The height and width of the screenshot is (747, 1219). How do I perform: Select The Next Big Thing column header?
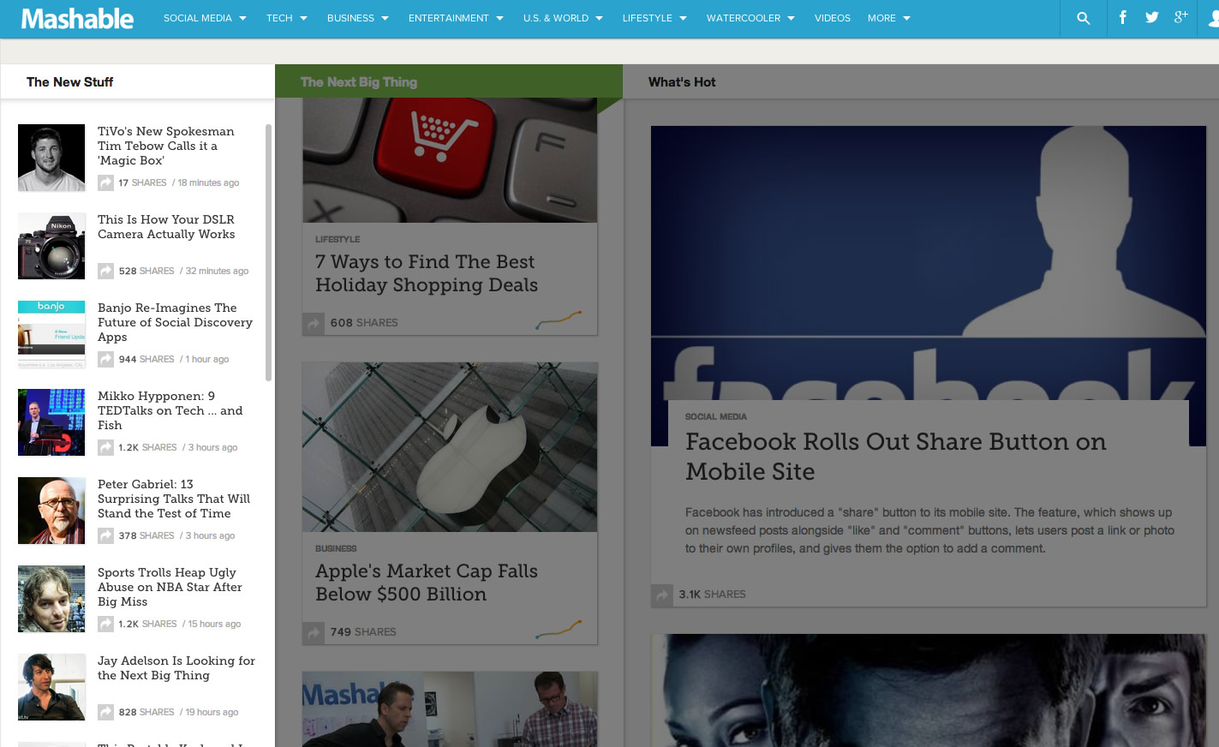[x=359, y=82]
